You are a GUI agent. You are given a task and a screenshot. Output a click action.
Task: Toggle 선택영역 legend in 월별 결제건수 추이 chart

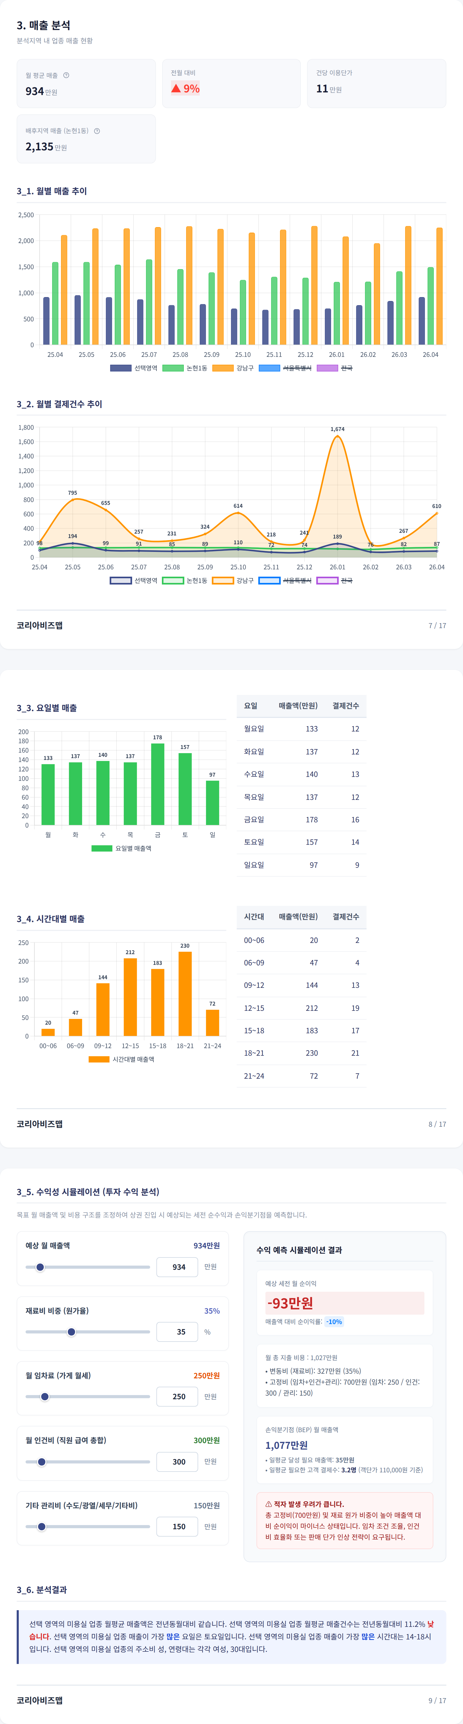[x=134, y=580]
